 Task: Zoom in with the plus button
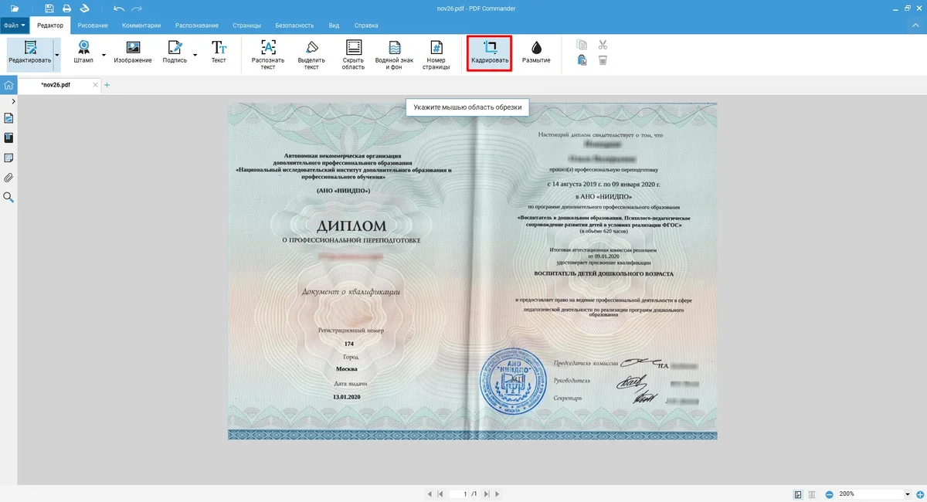(x=919, y=494)
